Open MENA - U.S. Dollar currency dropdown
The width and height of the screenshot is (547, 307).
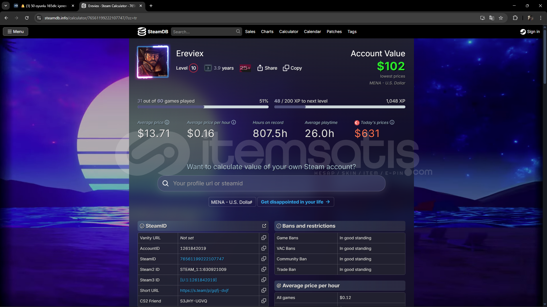(x=232, y=202)
